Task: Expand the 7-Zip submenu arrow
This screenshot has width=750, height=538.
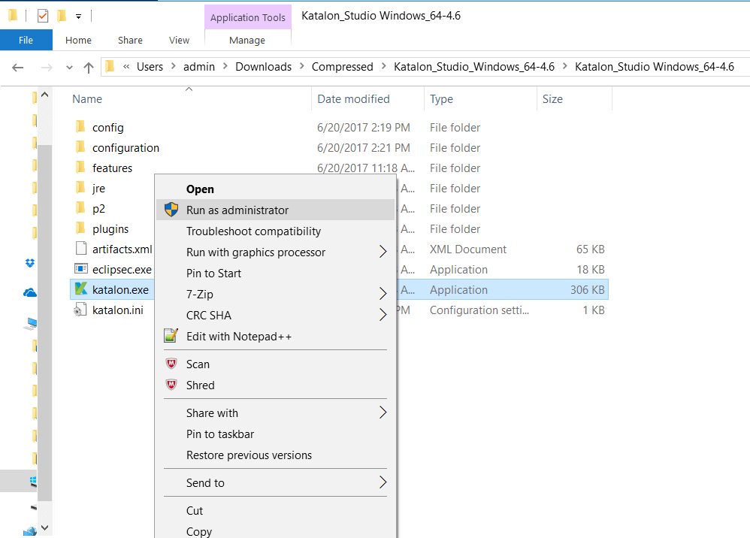Action: (383, 294)
